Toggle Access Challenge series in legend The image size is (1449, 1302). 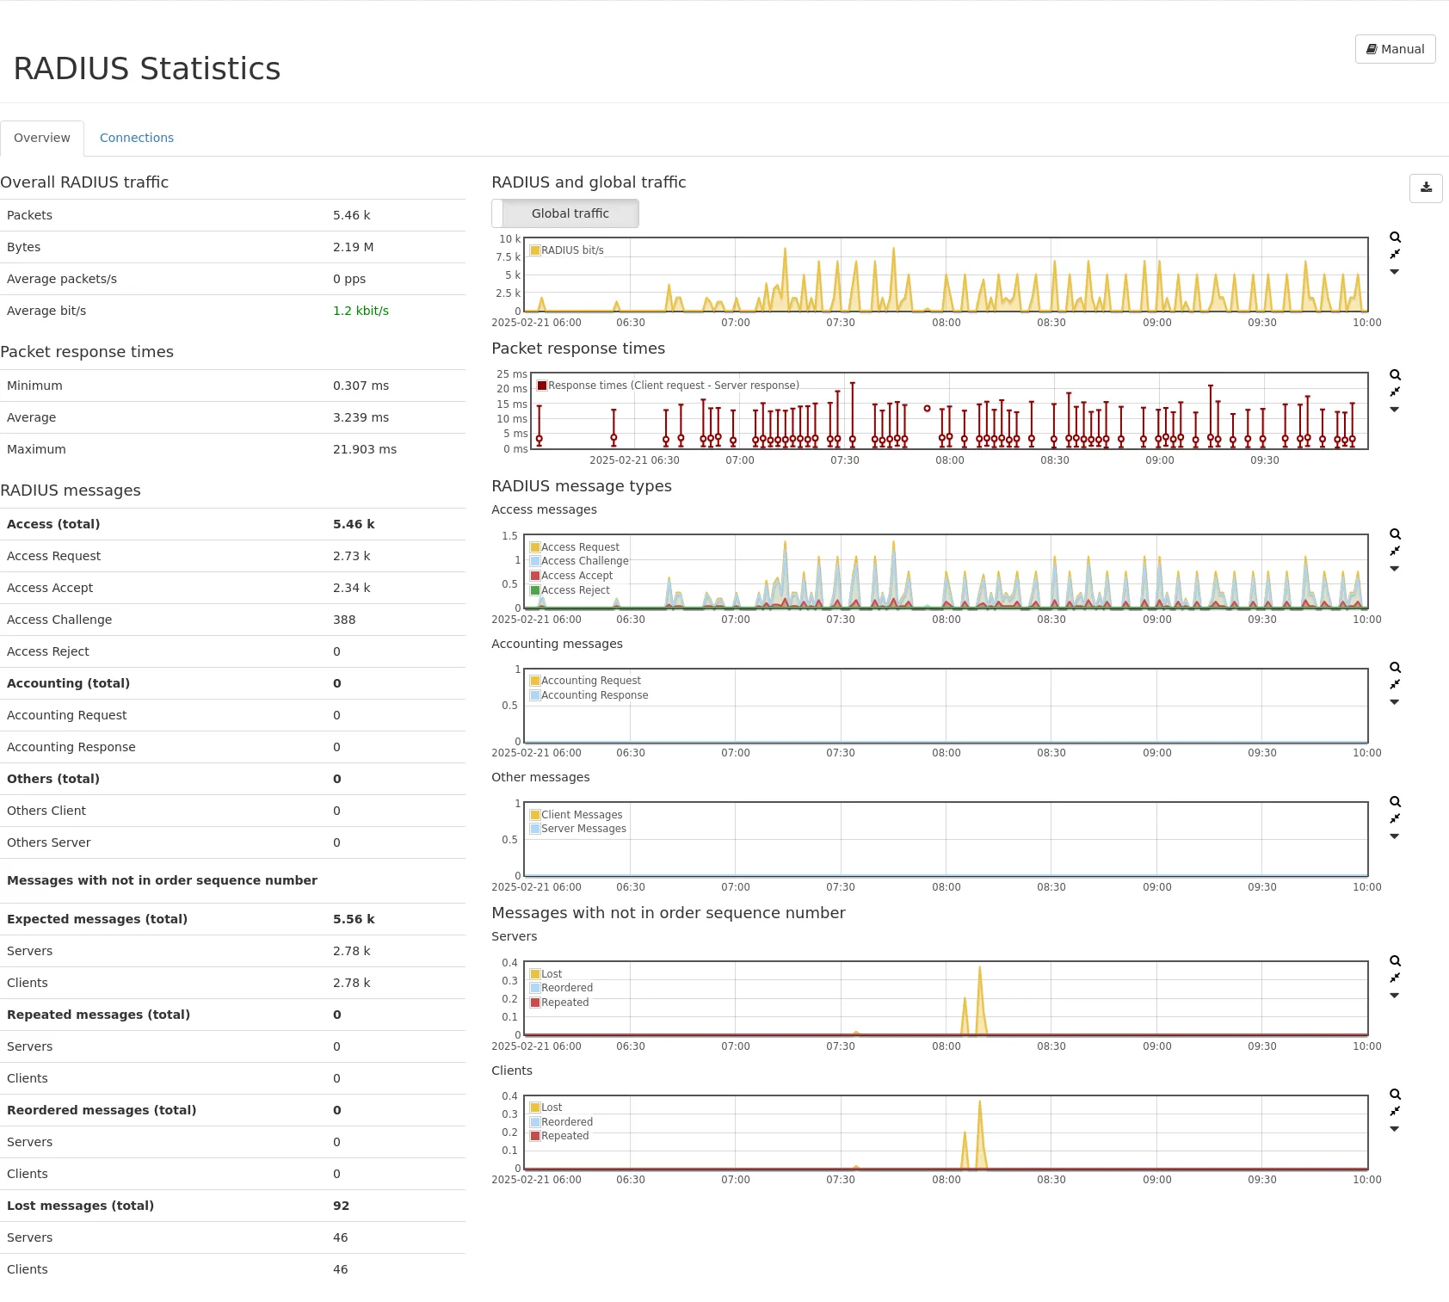[584, 561]
